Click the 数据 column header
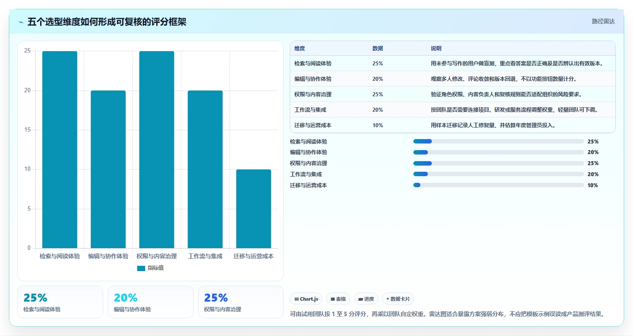Screen dimensions: 633x336 click(378, 49)
